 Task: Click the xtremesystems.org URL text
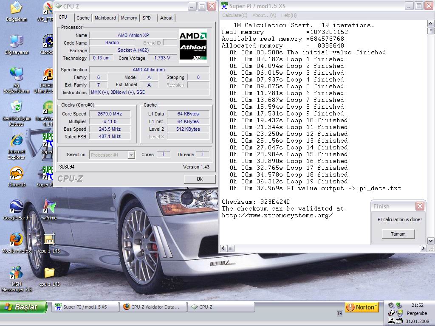coord(277,215)
